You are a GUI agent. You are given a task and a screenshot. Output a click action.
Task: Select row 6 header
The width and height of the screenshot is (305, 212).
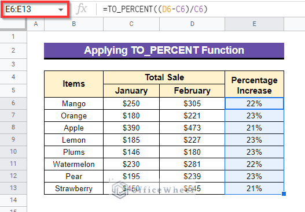click(13, 103)
